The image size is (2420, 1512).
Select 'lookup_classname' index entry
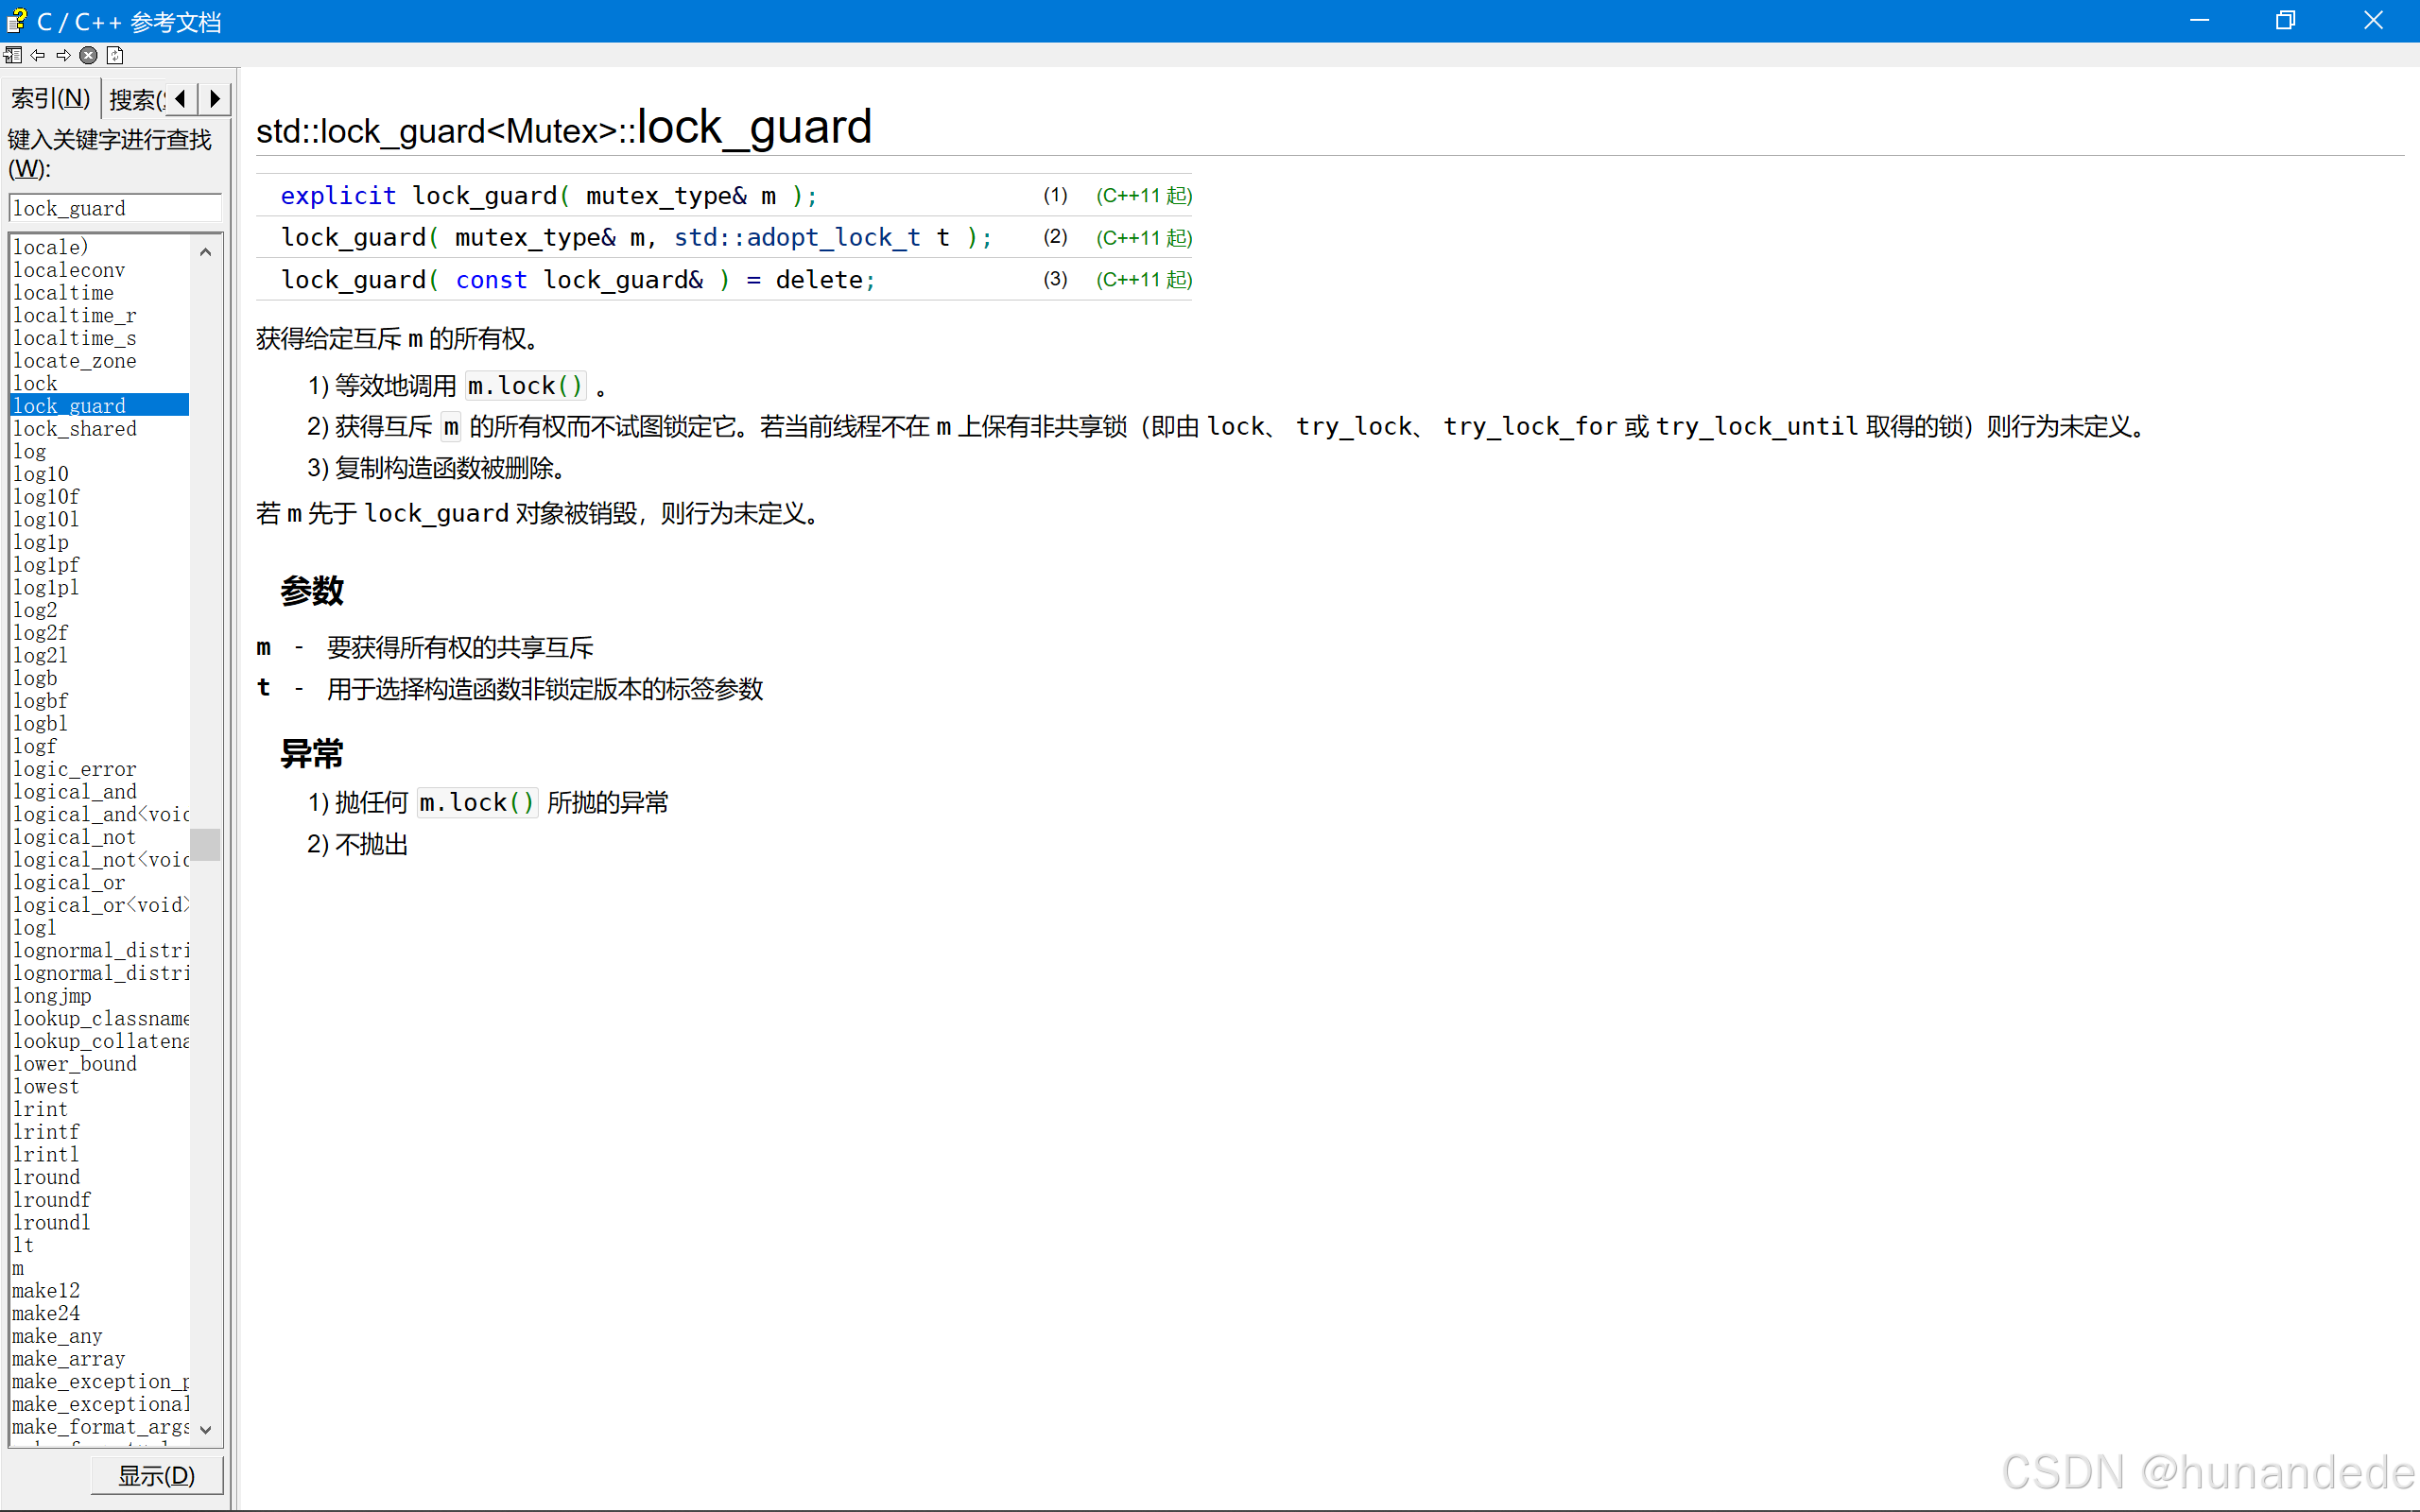[100, 1019]
